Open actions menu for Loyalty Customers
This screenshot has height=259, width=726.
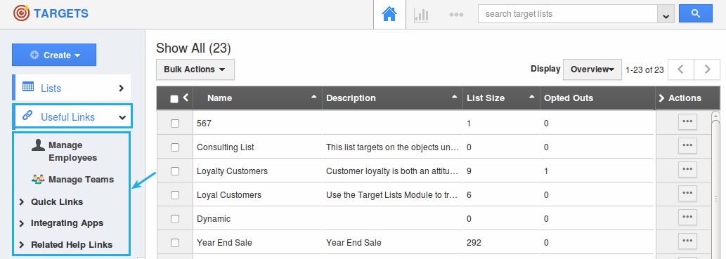[x=687, y=170]
